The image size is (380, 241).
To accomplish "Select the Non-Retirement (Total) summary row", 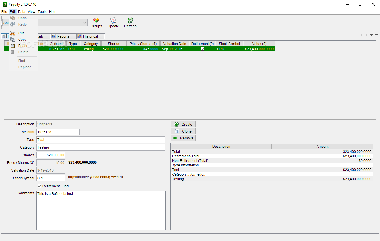I will point(272,161).
